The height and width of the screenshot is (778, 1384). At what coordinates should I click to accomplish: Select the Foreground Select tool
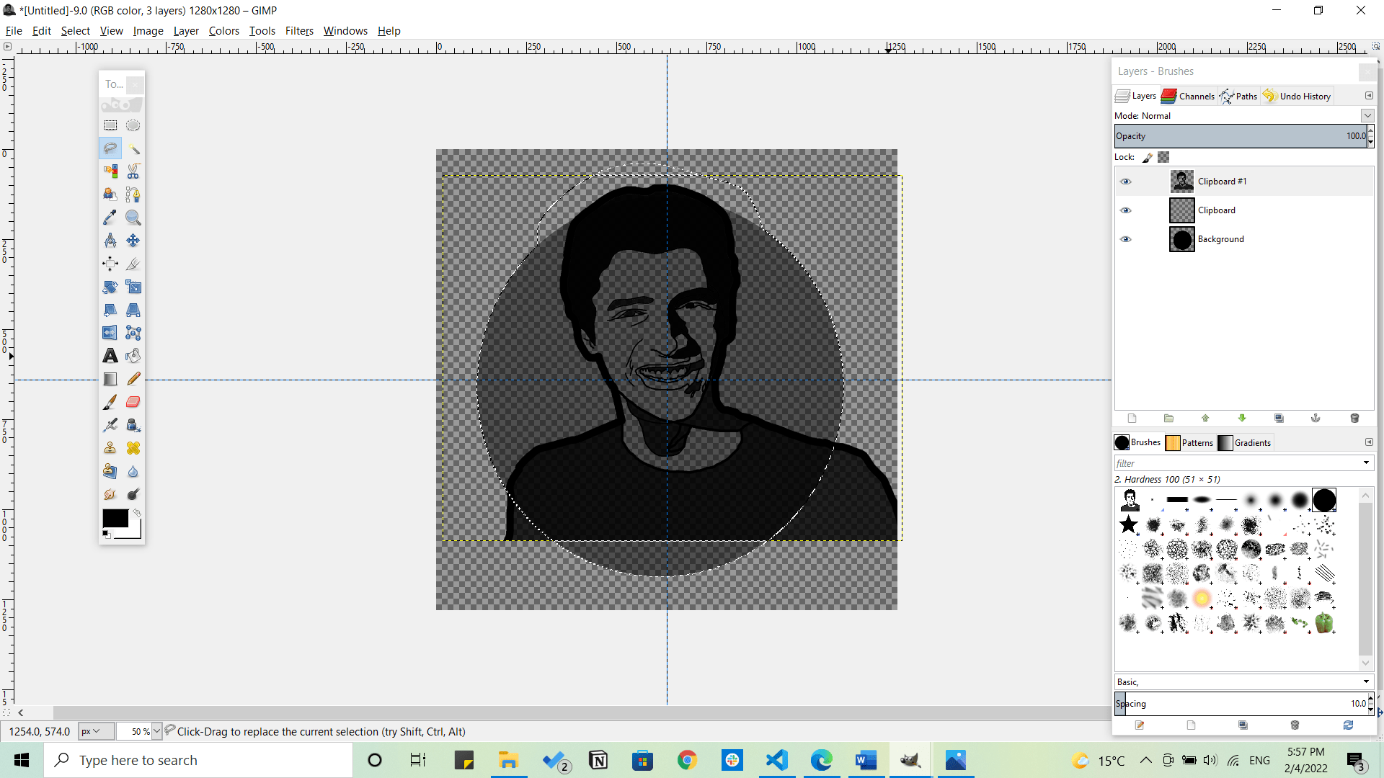pyautogui.click(x=110, y=194)
